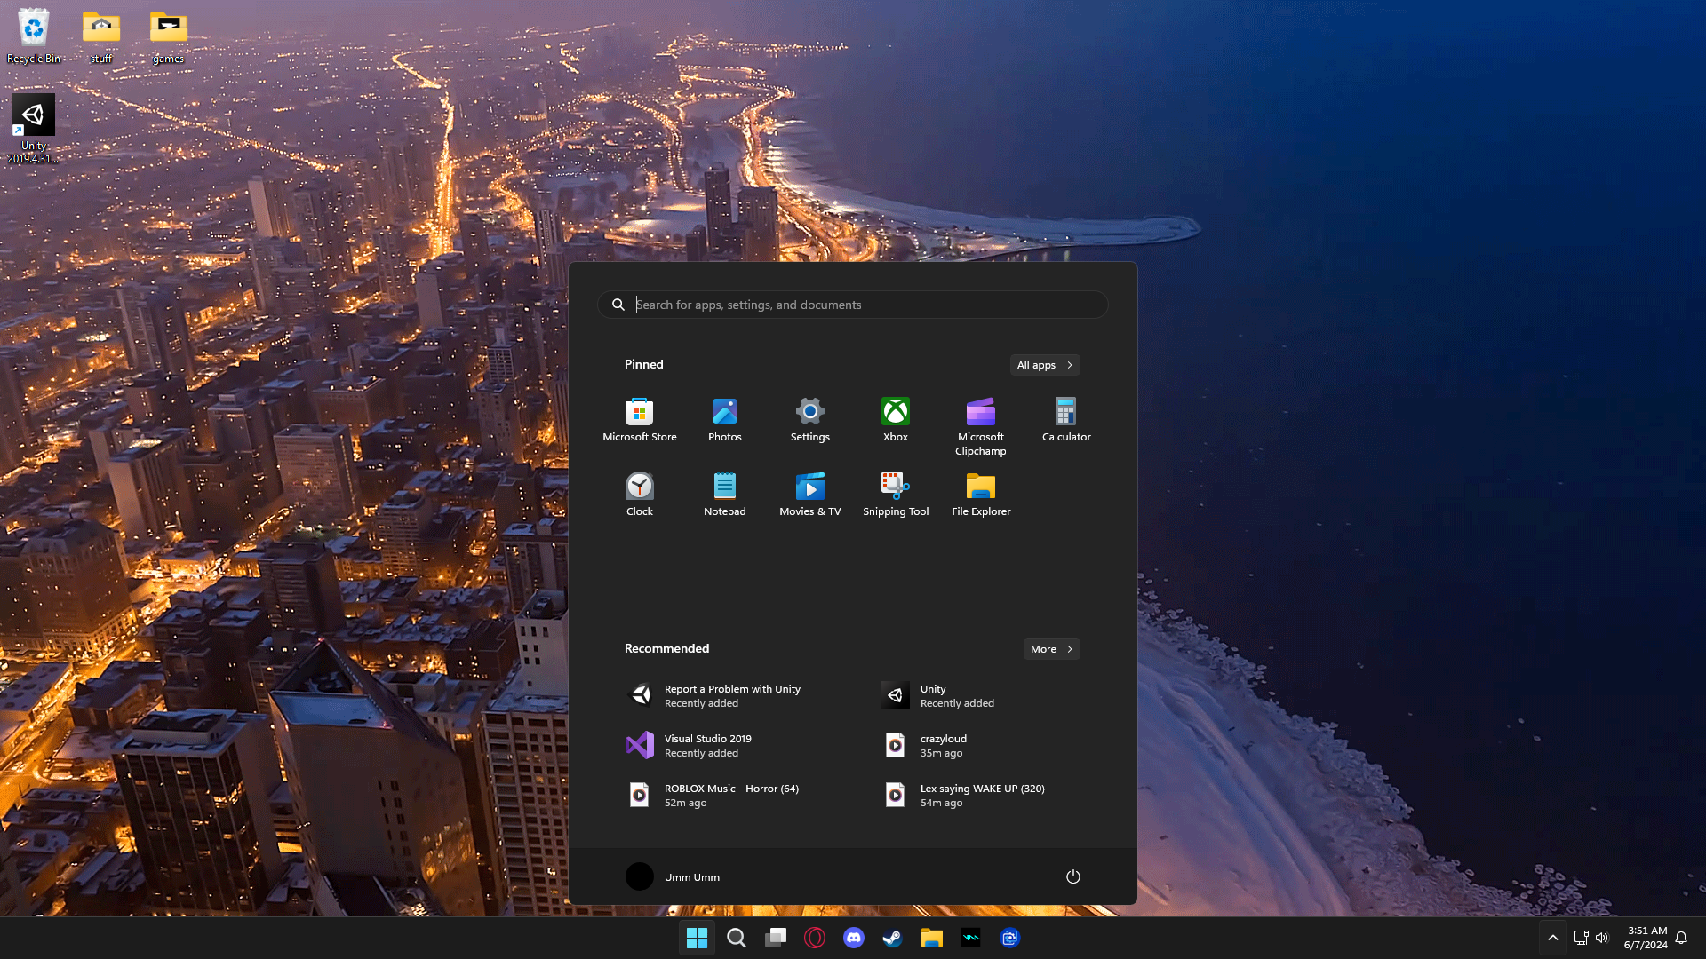
Task: Expand More recommended items
Action: [x=1051, y=649]
